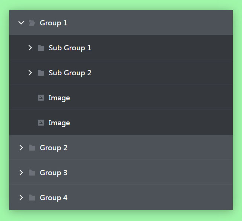Expand Group 2 via its chevron
The height and width of the screenshot is (221, 242).
pyautogui.click(x=21, y=148)
